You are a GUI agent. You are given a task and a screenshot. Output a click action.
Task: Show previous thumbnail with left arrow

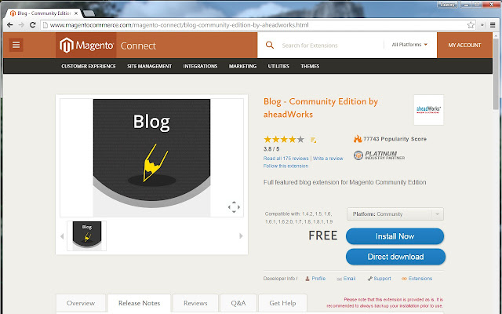(x=62, y=236)
